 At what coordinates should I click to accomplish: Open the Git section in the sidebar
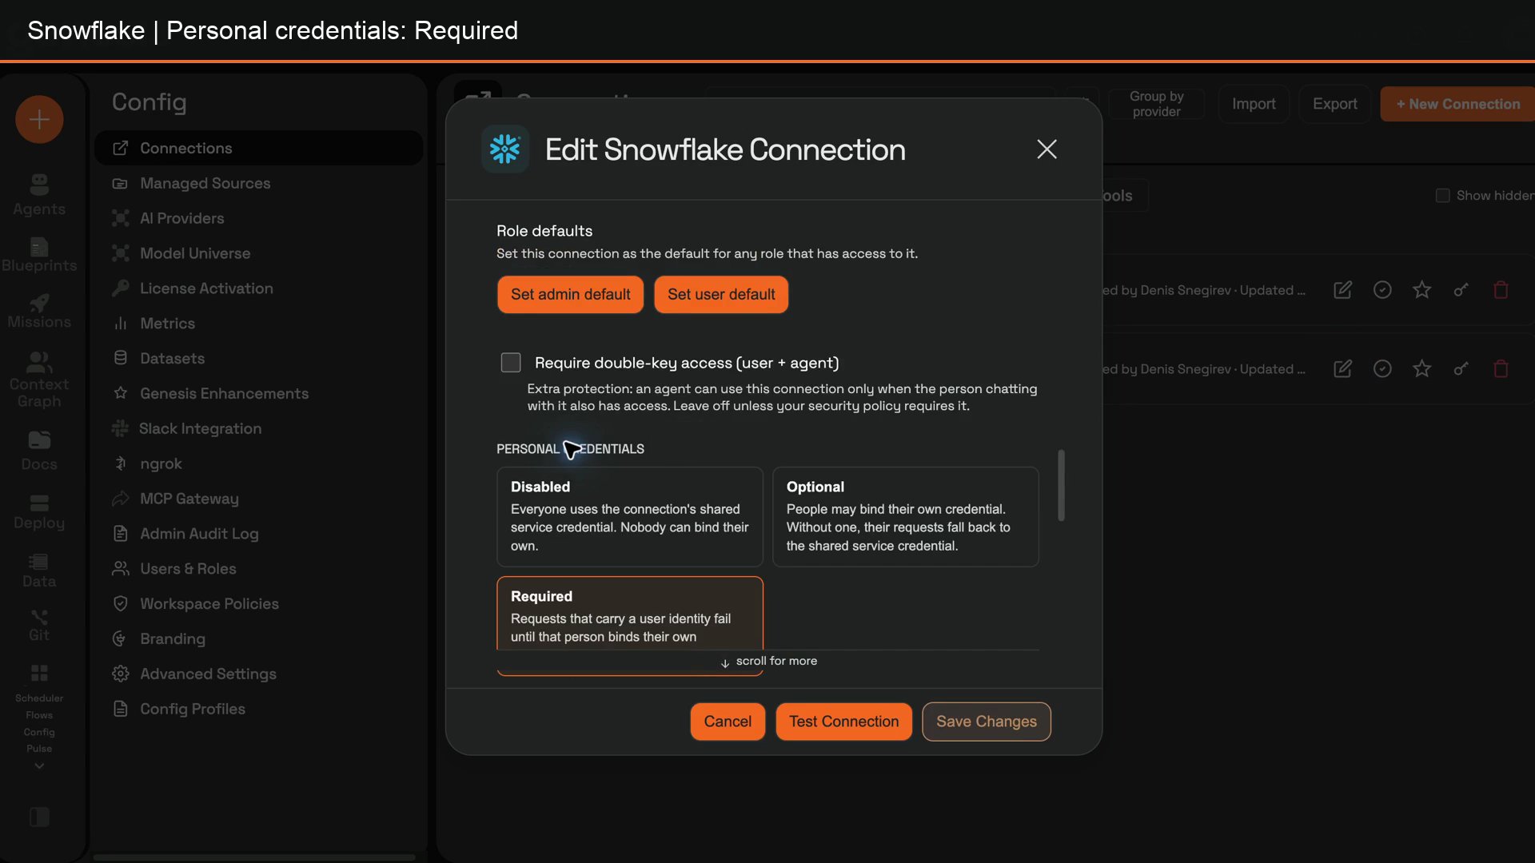39,626
